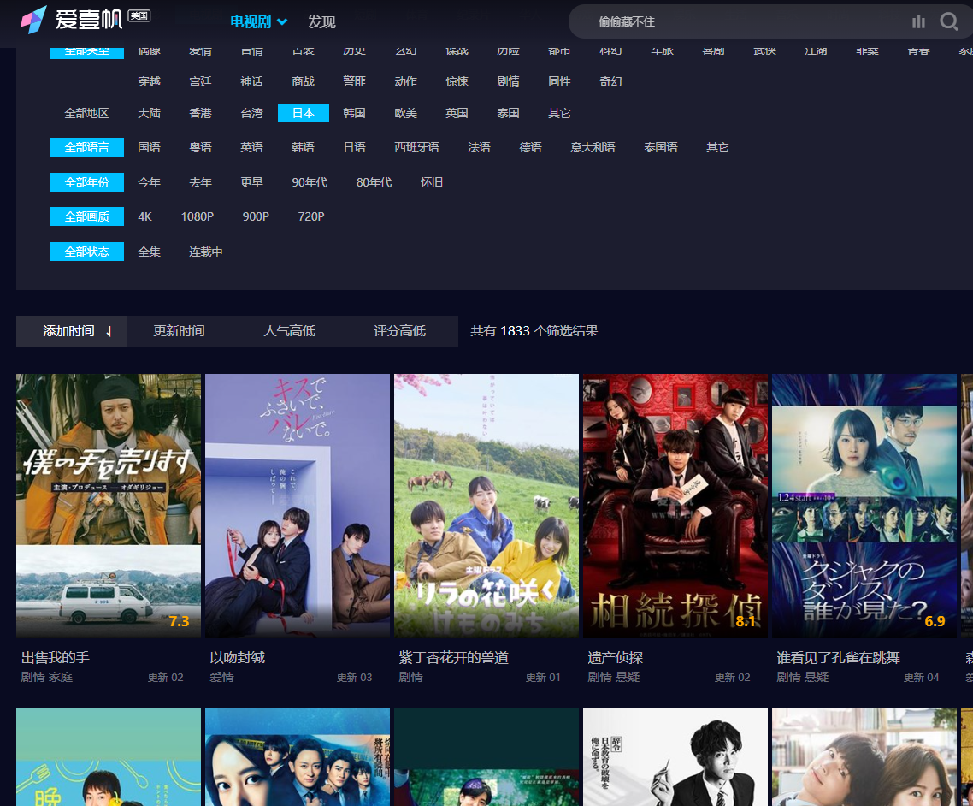The image size is (973, 806).
Task: Sort by 添加时间 tab
Action: (x=71, y=331)
